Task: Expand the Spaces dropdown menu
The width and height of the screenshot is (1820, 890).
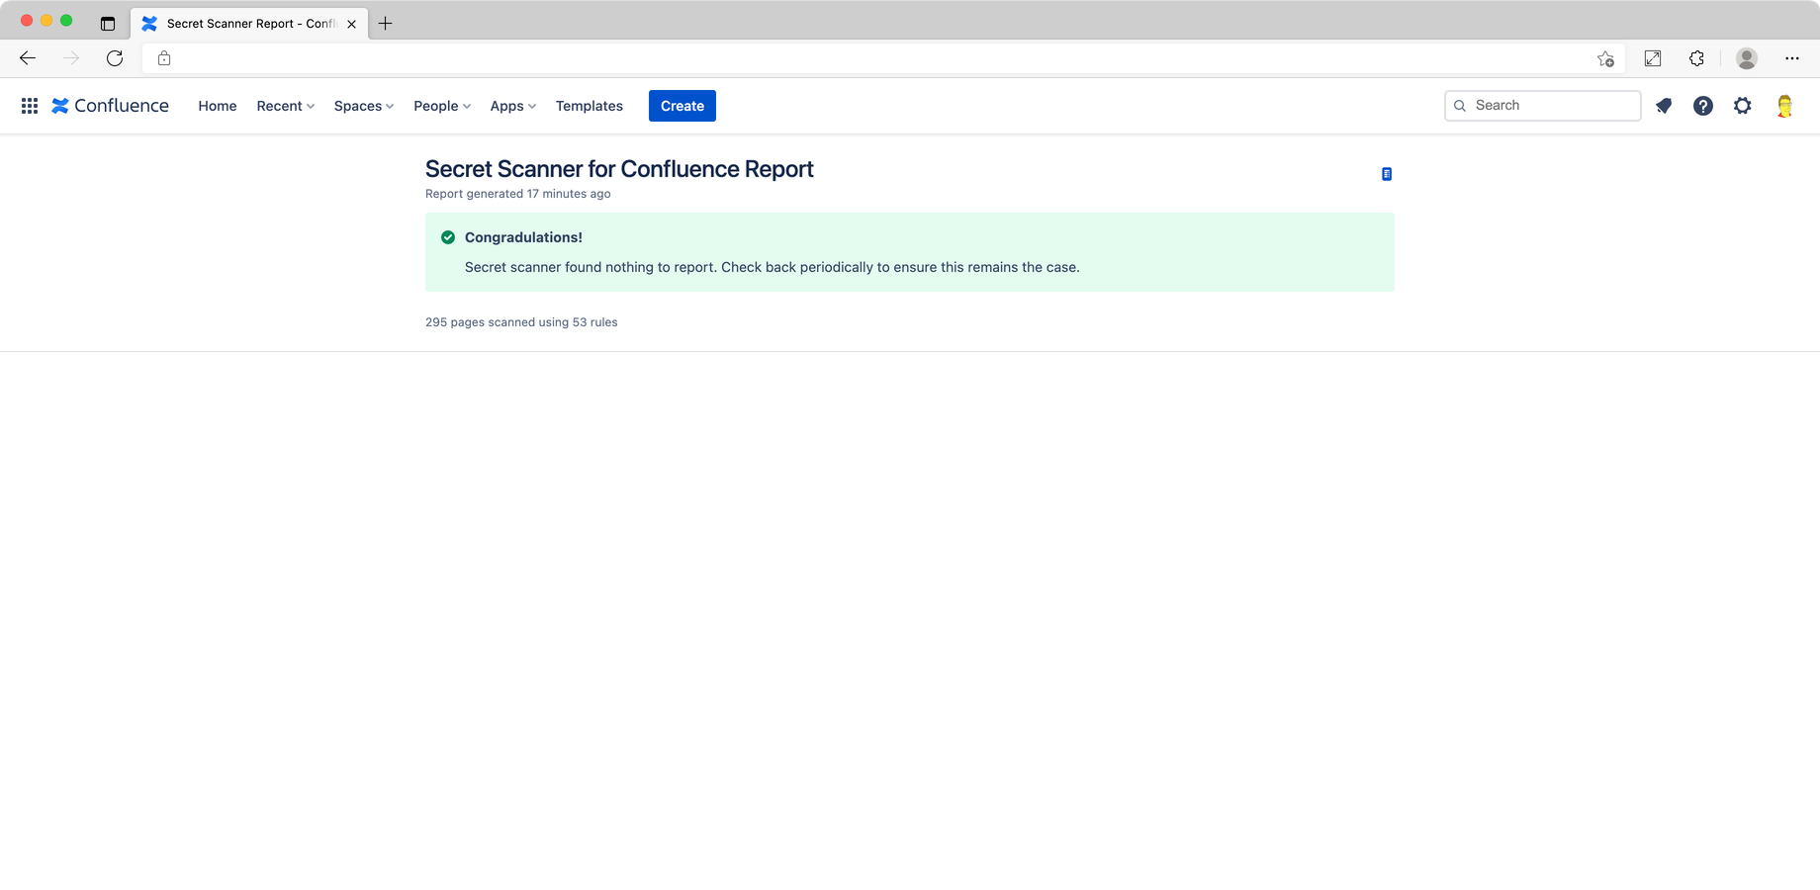Action: tap(364, 106)
